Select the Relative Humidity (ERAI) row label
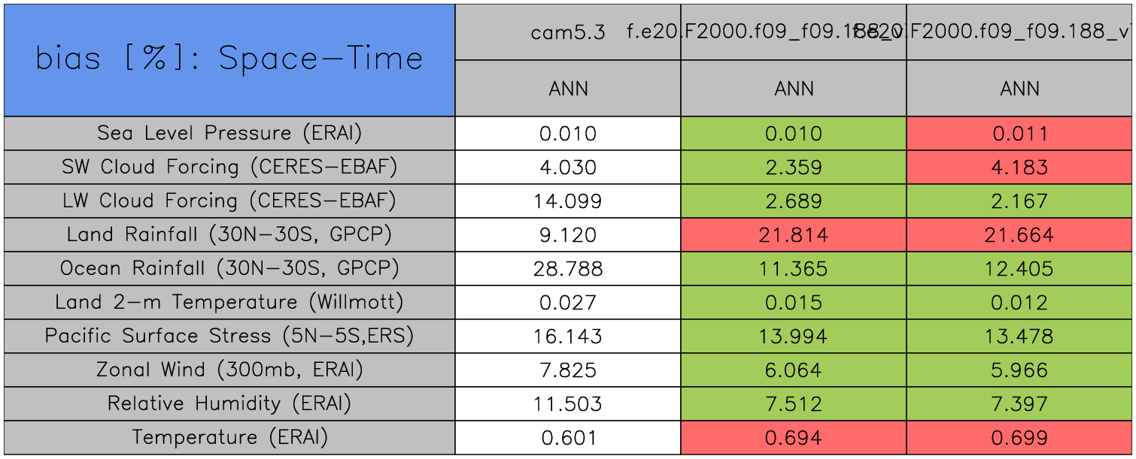This screenshot has height=459, width=1136. [229, 403]
